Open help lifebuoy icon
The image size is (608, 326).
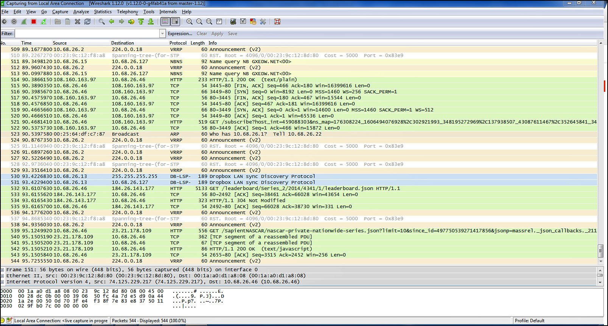(x=277, y=22)
